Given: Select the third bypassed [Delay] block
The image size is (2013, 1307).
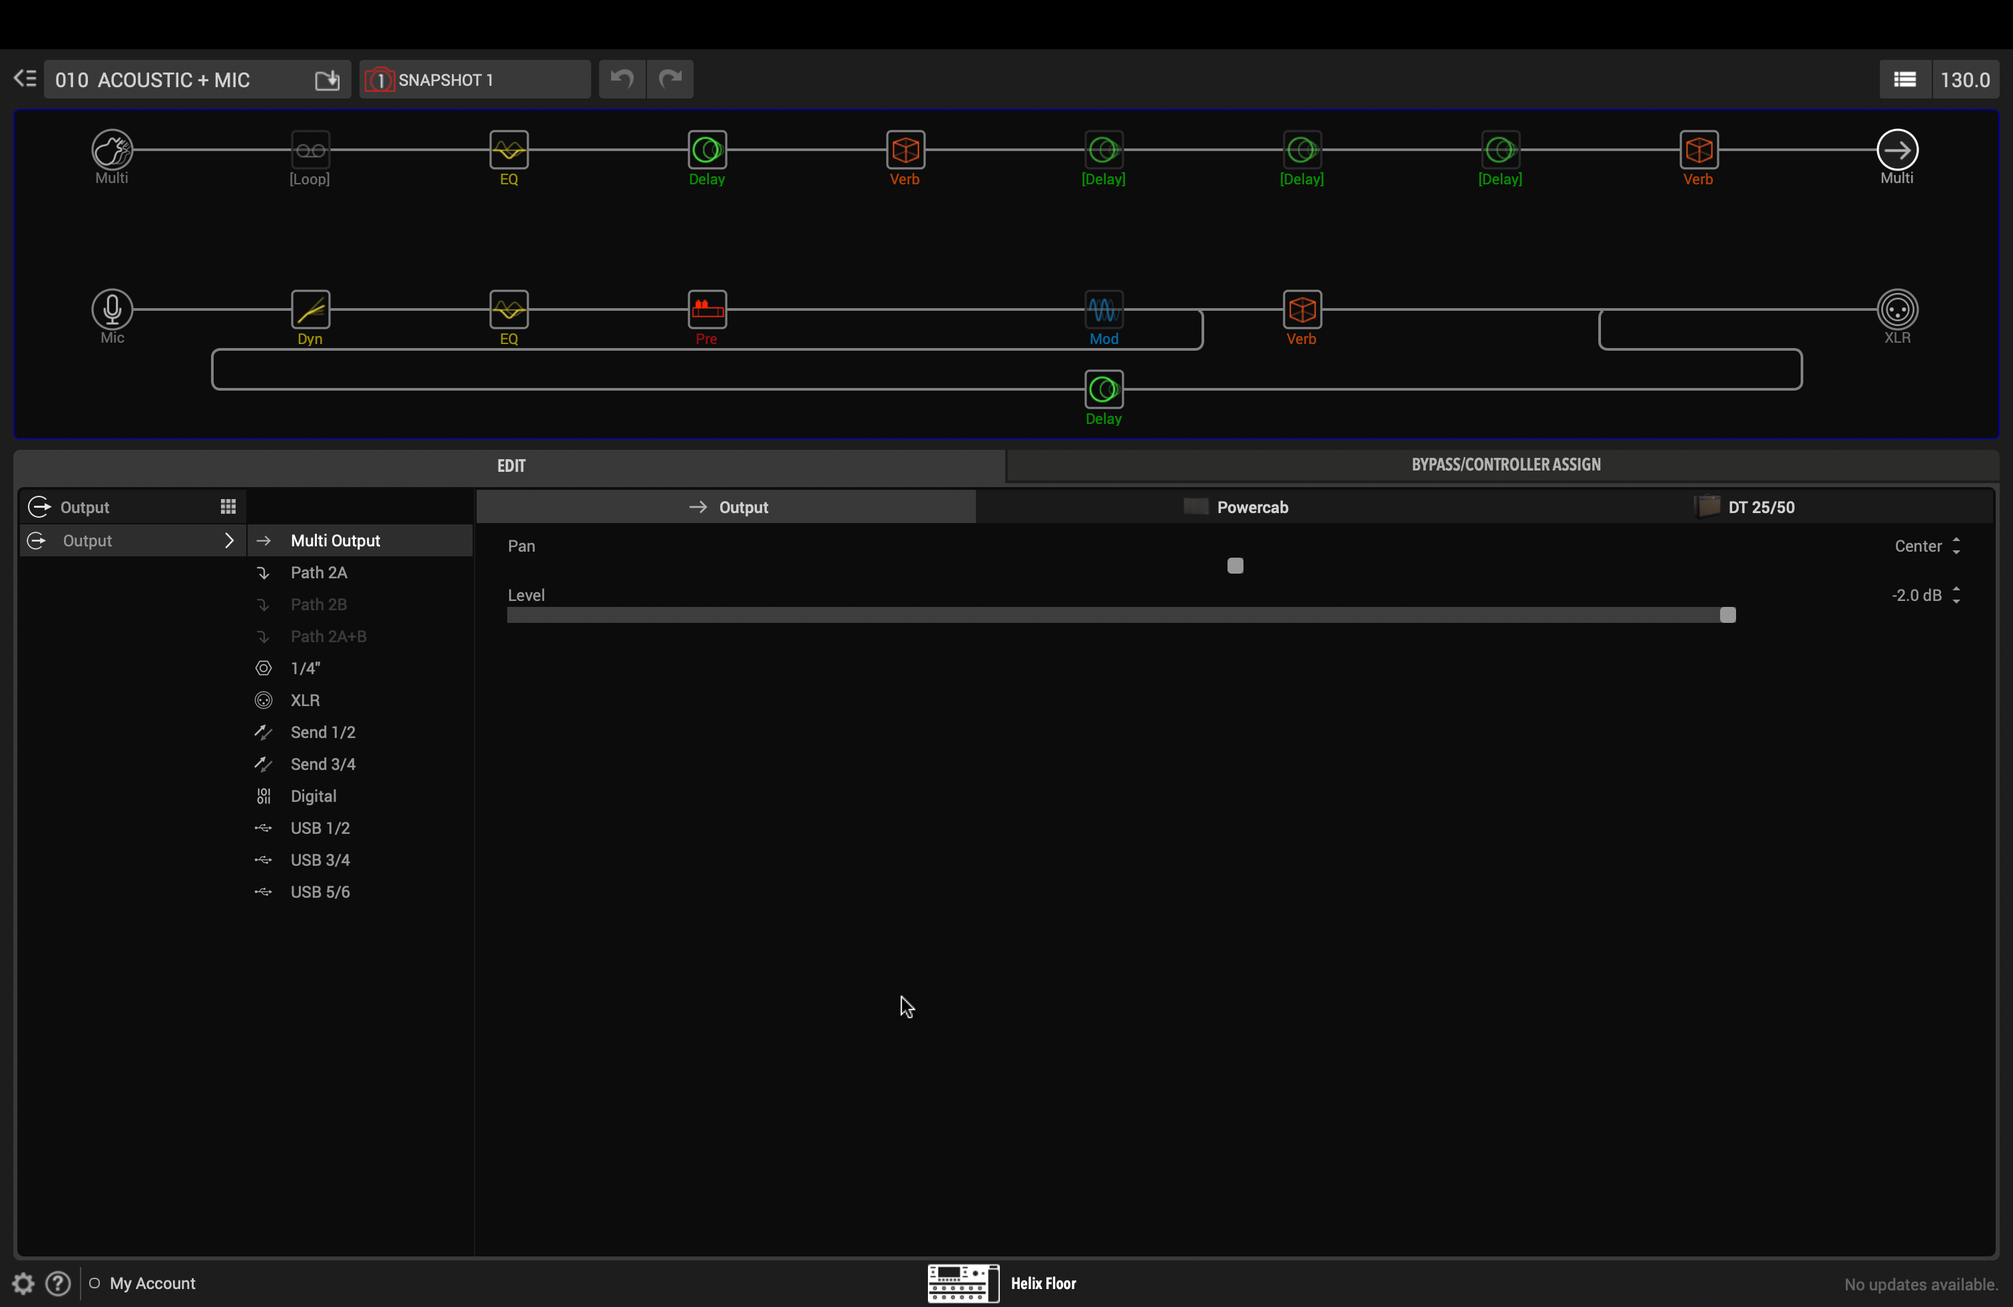Looking at the screenshot, I should point(1500,150).
